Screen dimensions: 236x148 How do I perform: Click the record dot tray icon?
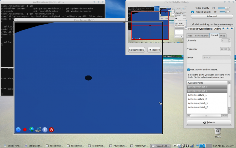click(175, 146)
